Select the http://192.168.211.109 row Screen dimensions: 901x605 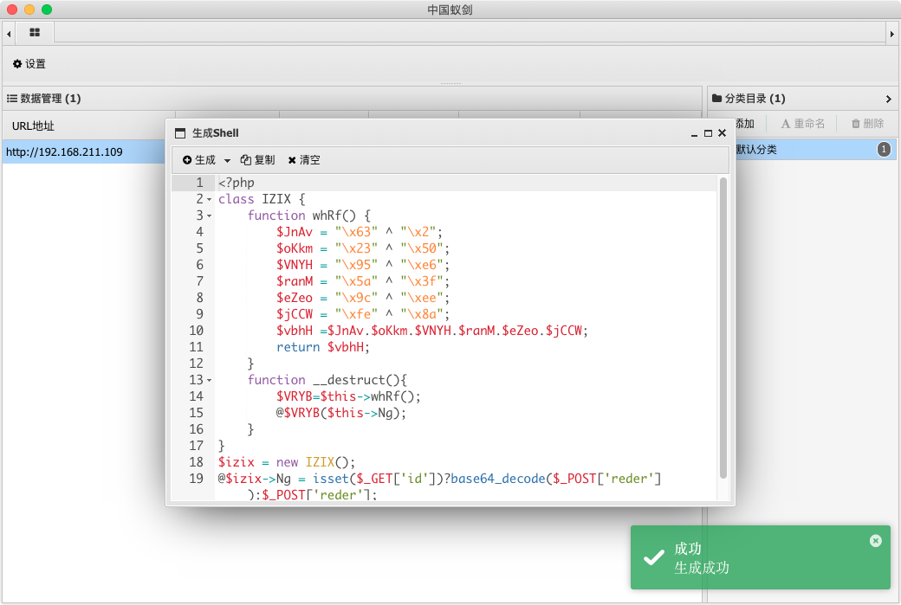(x=84, y=152)
